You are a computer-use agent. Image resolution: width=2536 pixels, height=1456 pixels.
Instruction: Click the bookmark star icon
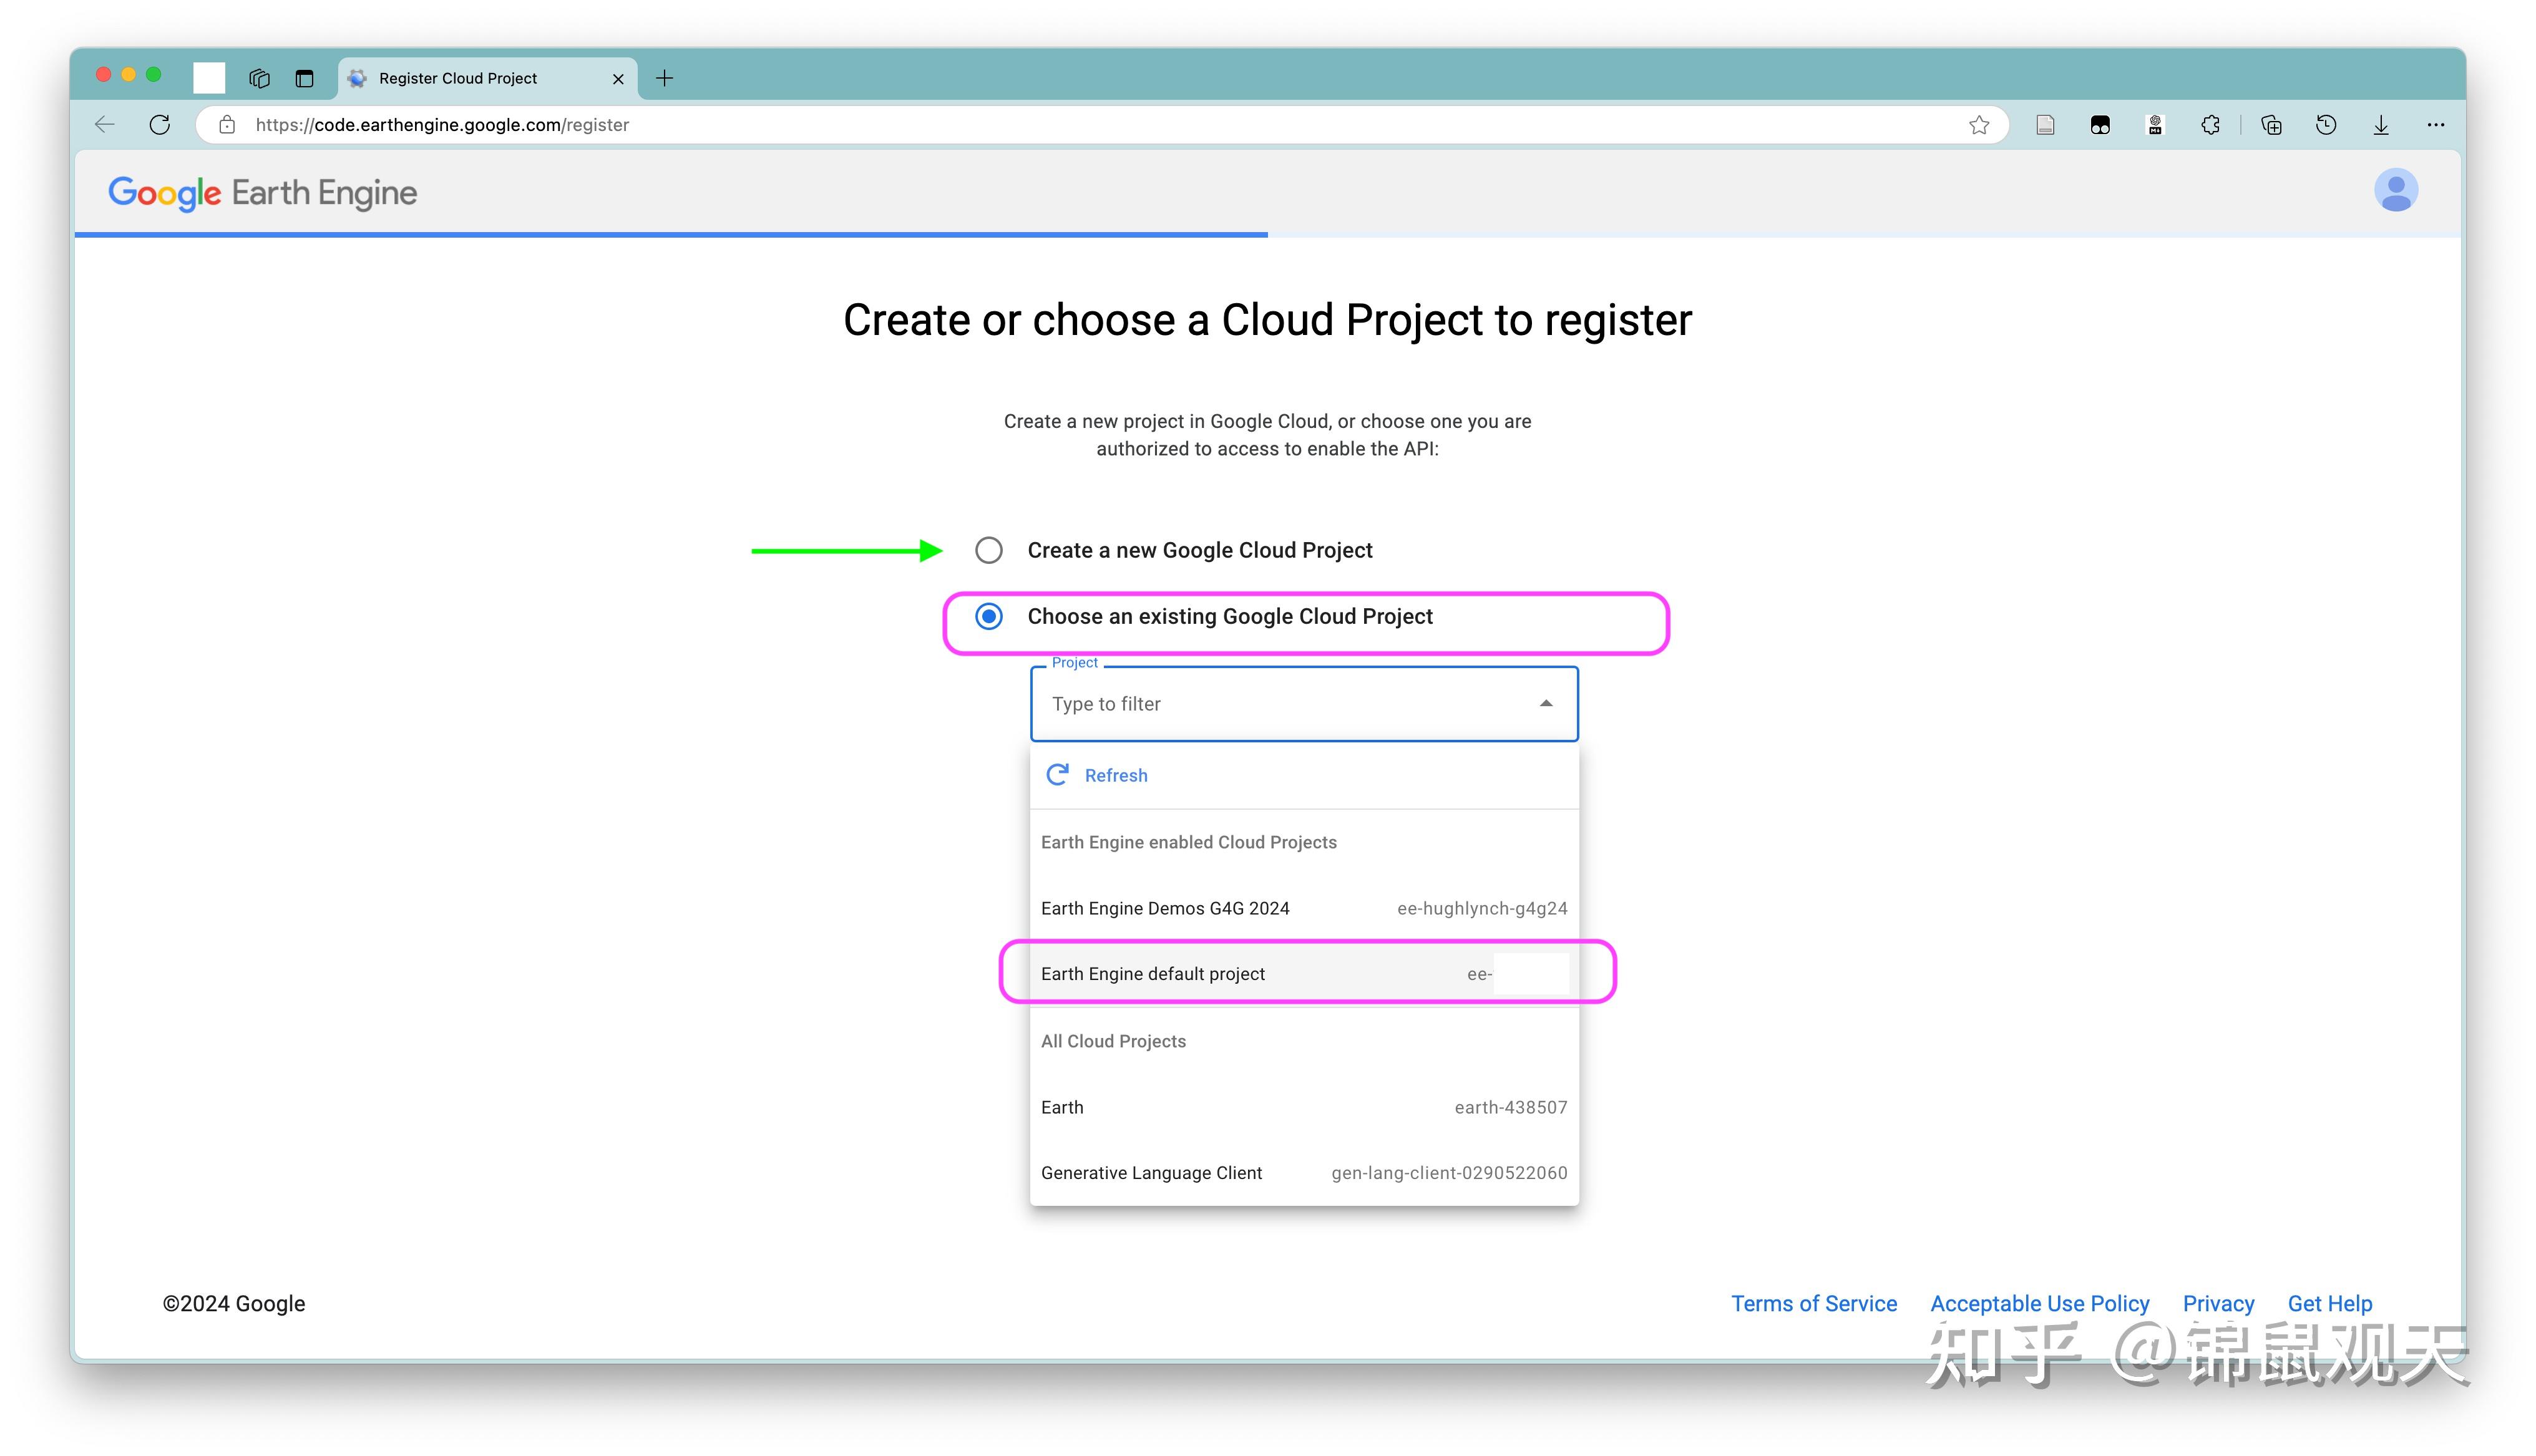tap(1978, 125)
